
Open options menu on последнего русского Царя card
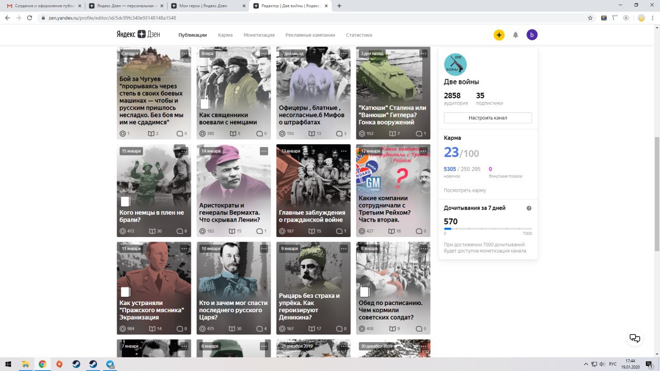[264, 248]
